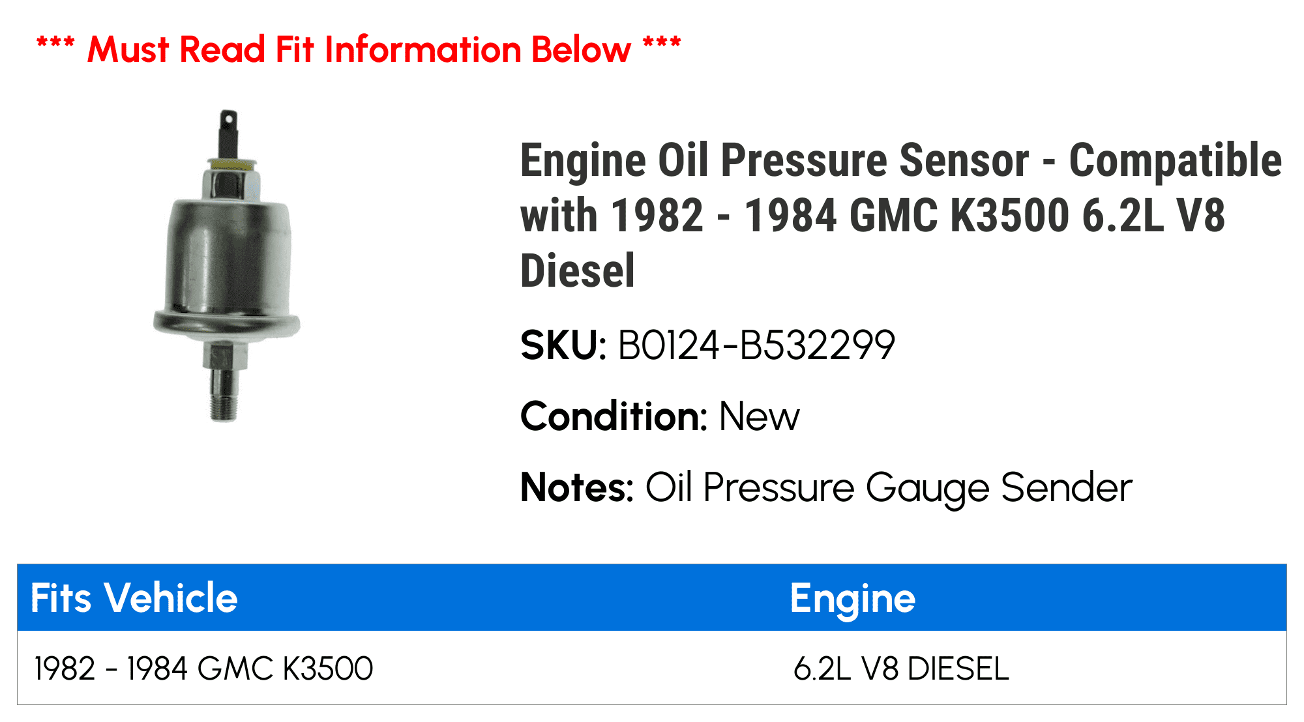Click the word Diesel in the title
The height and width of the screenshot is (722, 1304).
click(577, 270)
